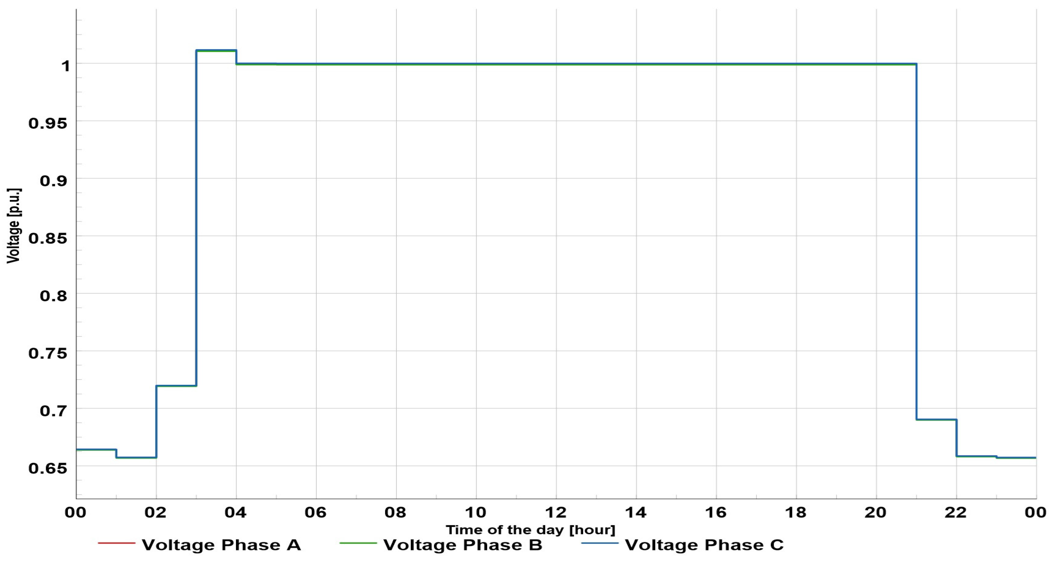The image size is (1054, 562).
Task: Click the x-axis tick label 04
Action: pyautogui.click(x=236, y=512)
